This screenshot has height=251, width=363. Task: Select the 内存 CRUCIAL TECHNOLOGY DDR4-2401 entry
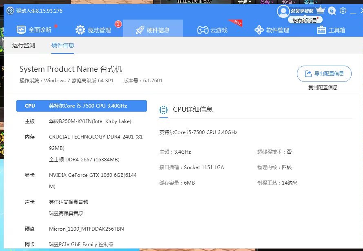click(x=95, y=142)
